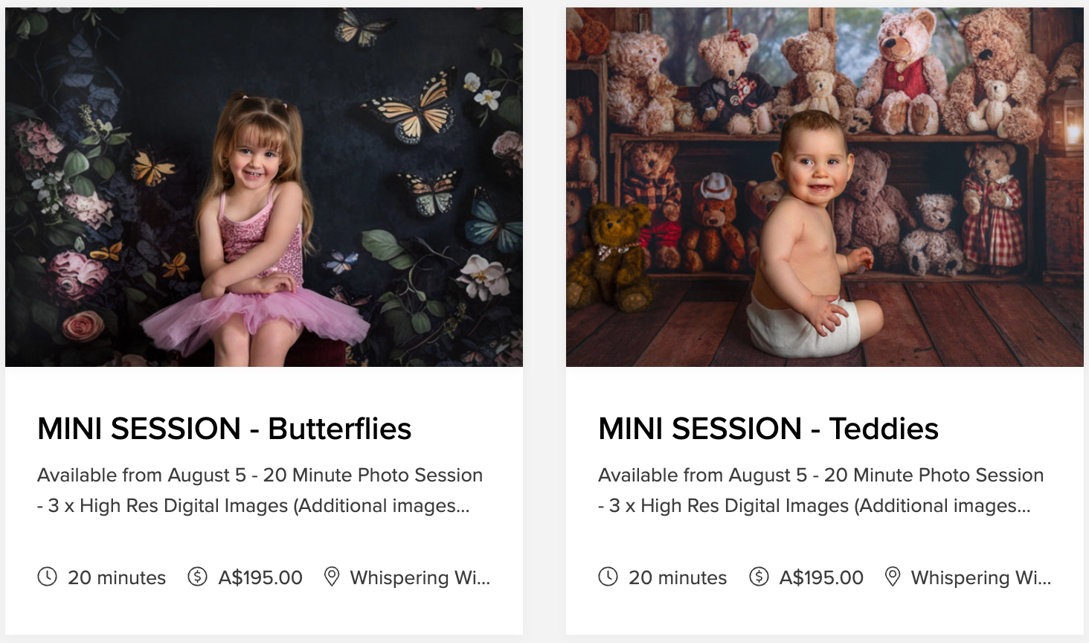Select the A$195.00 price on Teddies card
The image size is (1089, 643).
coord(821,578)
